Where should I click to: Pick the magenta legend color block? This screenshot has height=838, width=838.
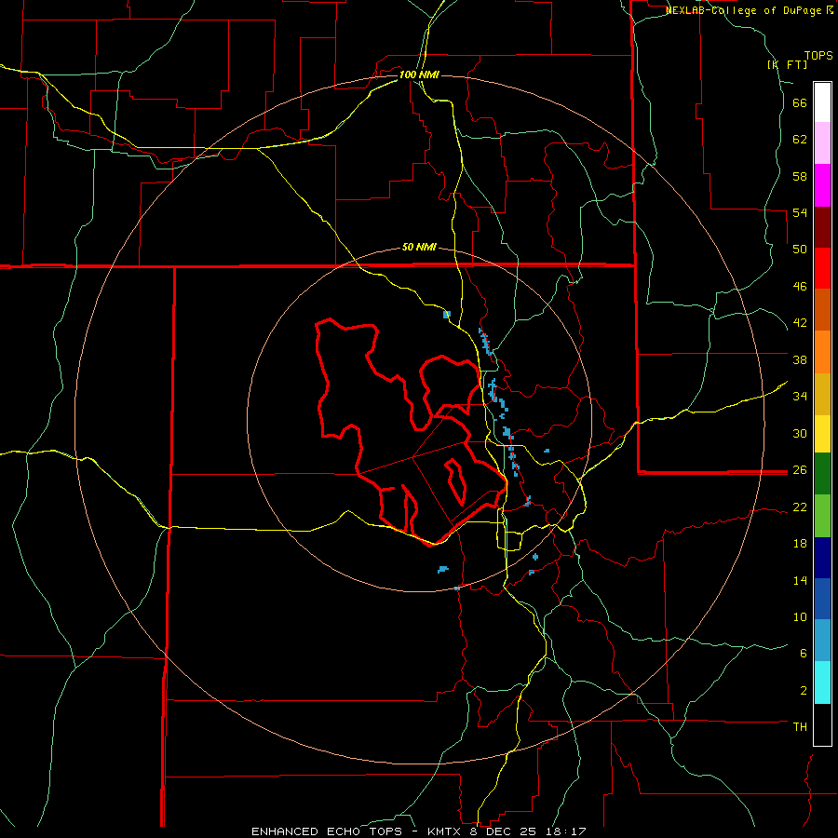(822, 185)
